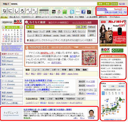Click the NAVER search button
This screenshot has height=122, width=128.
point(76,35)
